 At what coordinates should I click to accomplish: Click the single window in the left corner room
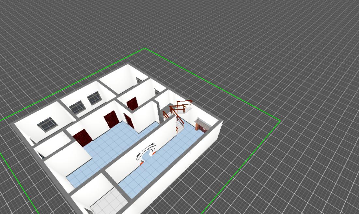(x=48, y=124)
